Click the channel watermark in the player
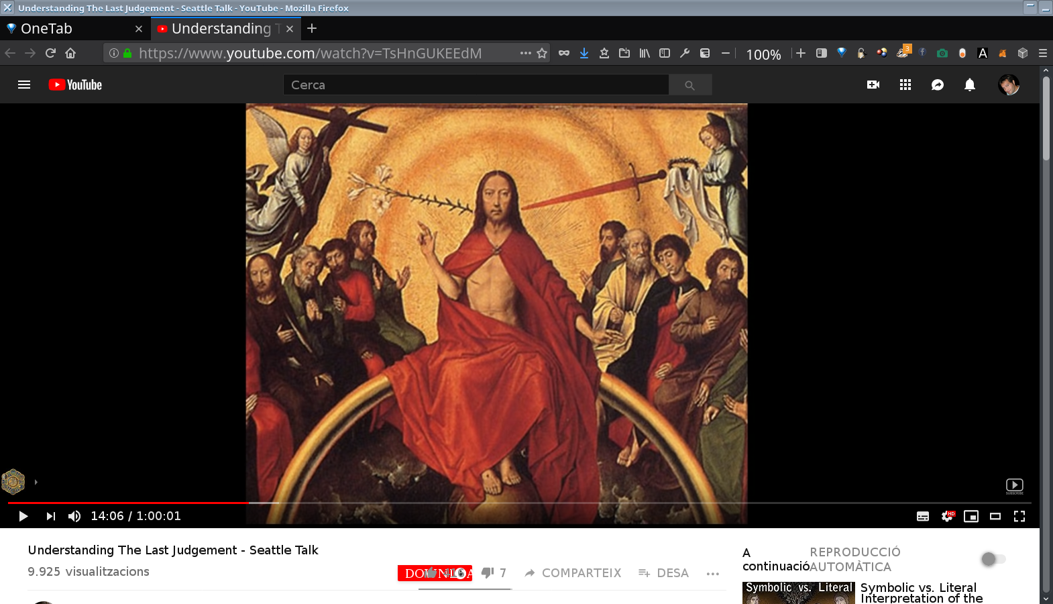1053x604 pixels. 13,482
